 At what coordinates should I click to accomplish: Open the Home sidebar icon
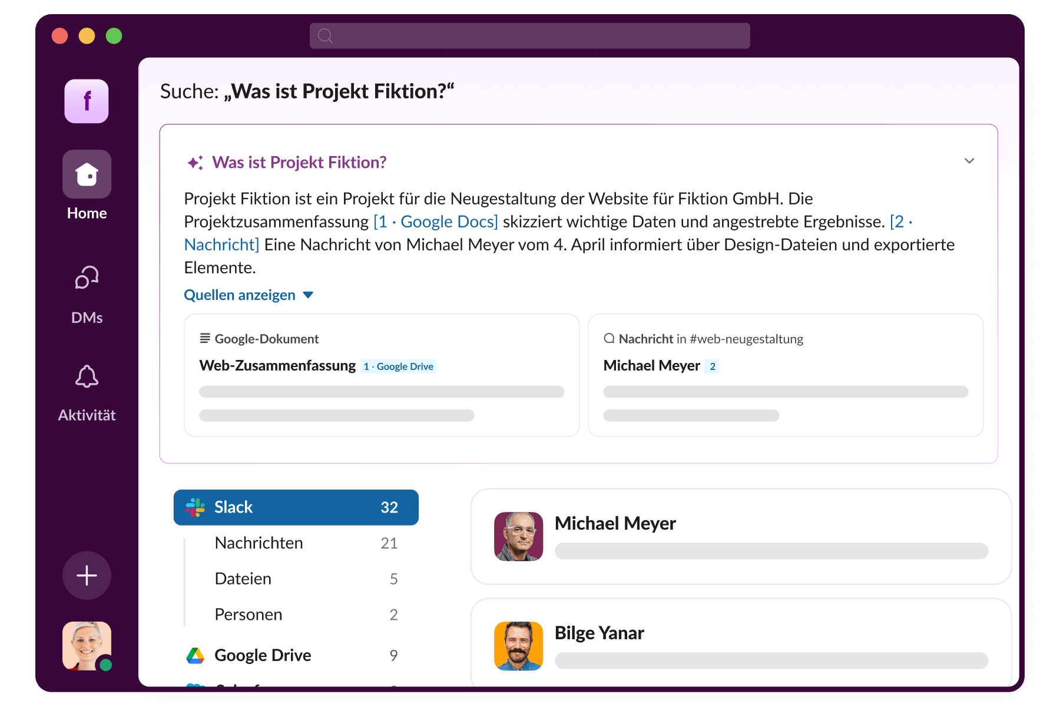coord(87,174)
